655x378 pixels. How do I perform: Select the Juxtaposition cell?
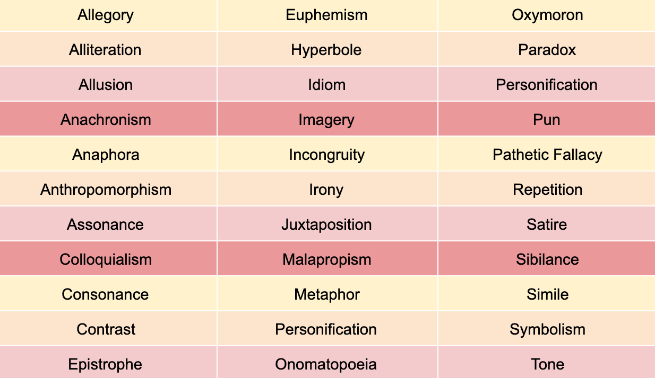(x=327, y=224)
